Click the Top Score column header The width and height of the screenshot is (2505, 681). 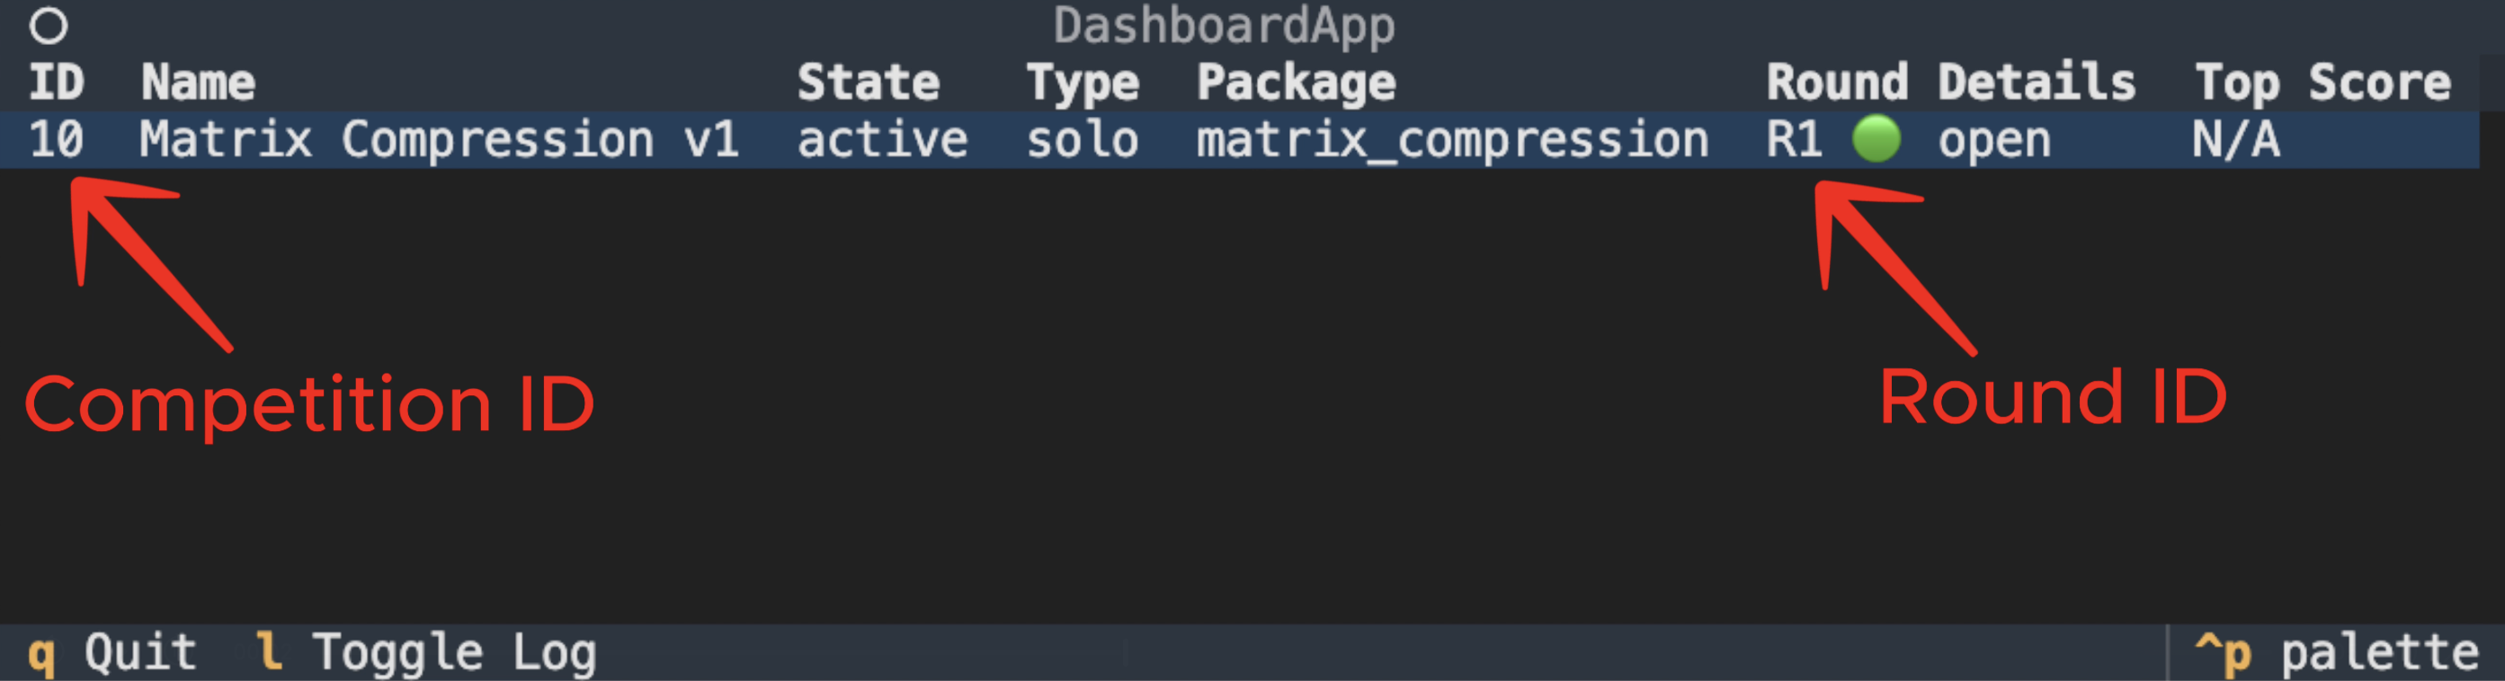pyautogui.click(x=2322, y=83)
